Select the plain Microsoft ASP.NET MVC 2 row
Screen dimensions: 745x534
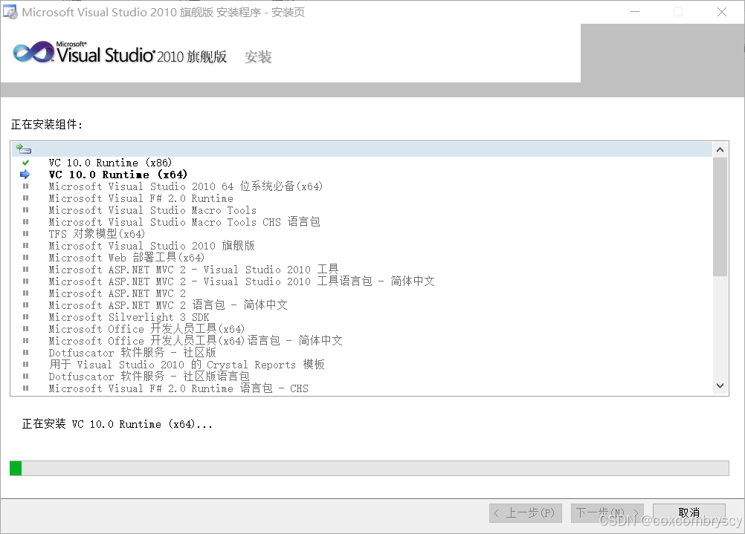pyautogui.click(x=117, y=293)
